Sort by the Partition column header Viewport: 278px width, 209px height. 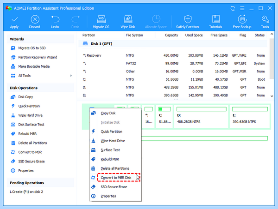pos(88,35)
